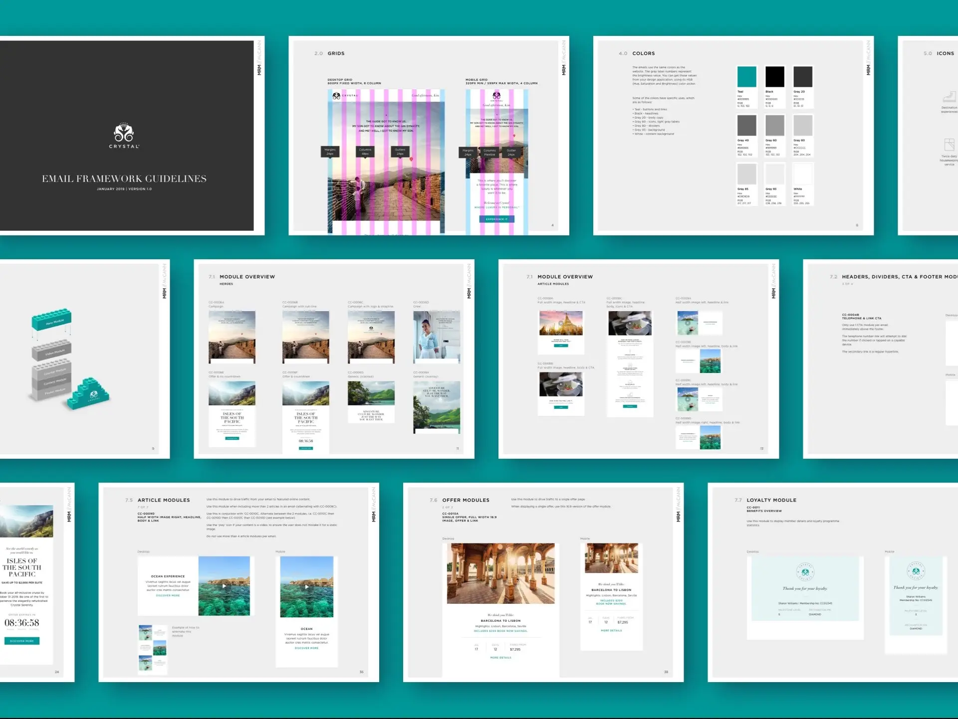This screenshot has height=719, width=958.
Task: Click the MRM McCann logo on the Colors page
Action: point(868,58)
